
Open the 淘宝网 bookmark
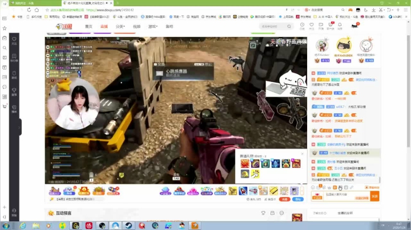(193, 17)
